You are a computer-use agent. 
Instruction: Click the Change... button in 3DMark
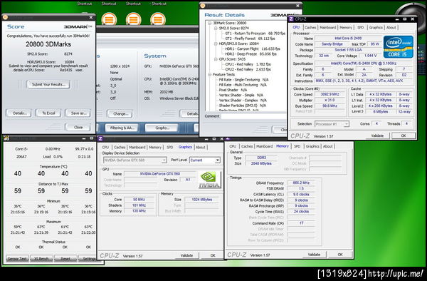click(120, 114)
